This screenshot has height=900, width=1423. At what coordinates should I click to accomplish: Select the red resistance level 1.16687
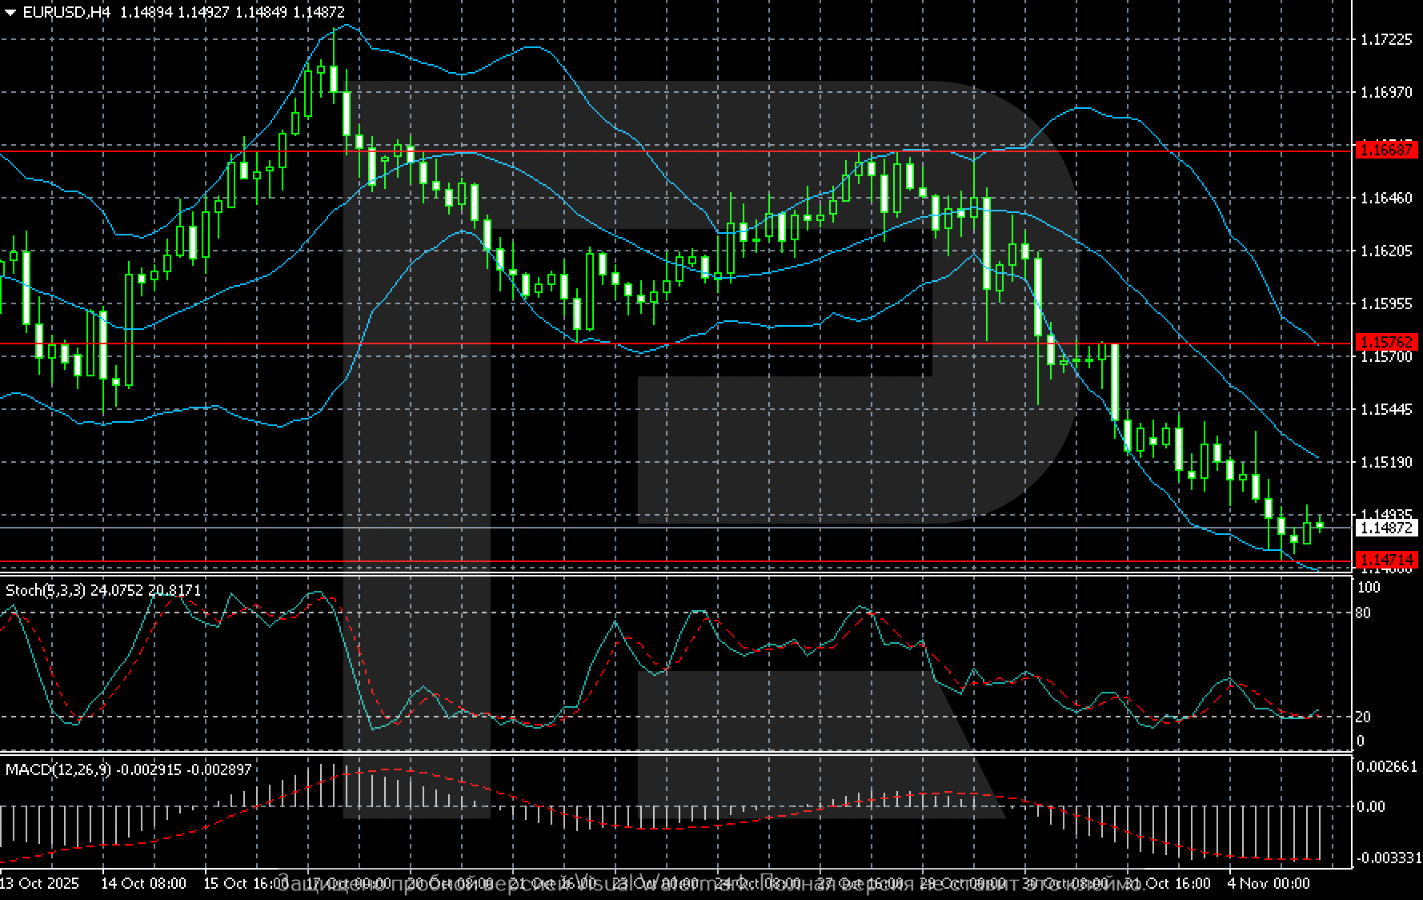(x=1390, y=150)
